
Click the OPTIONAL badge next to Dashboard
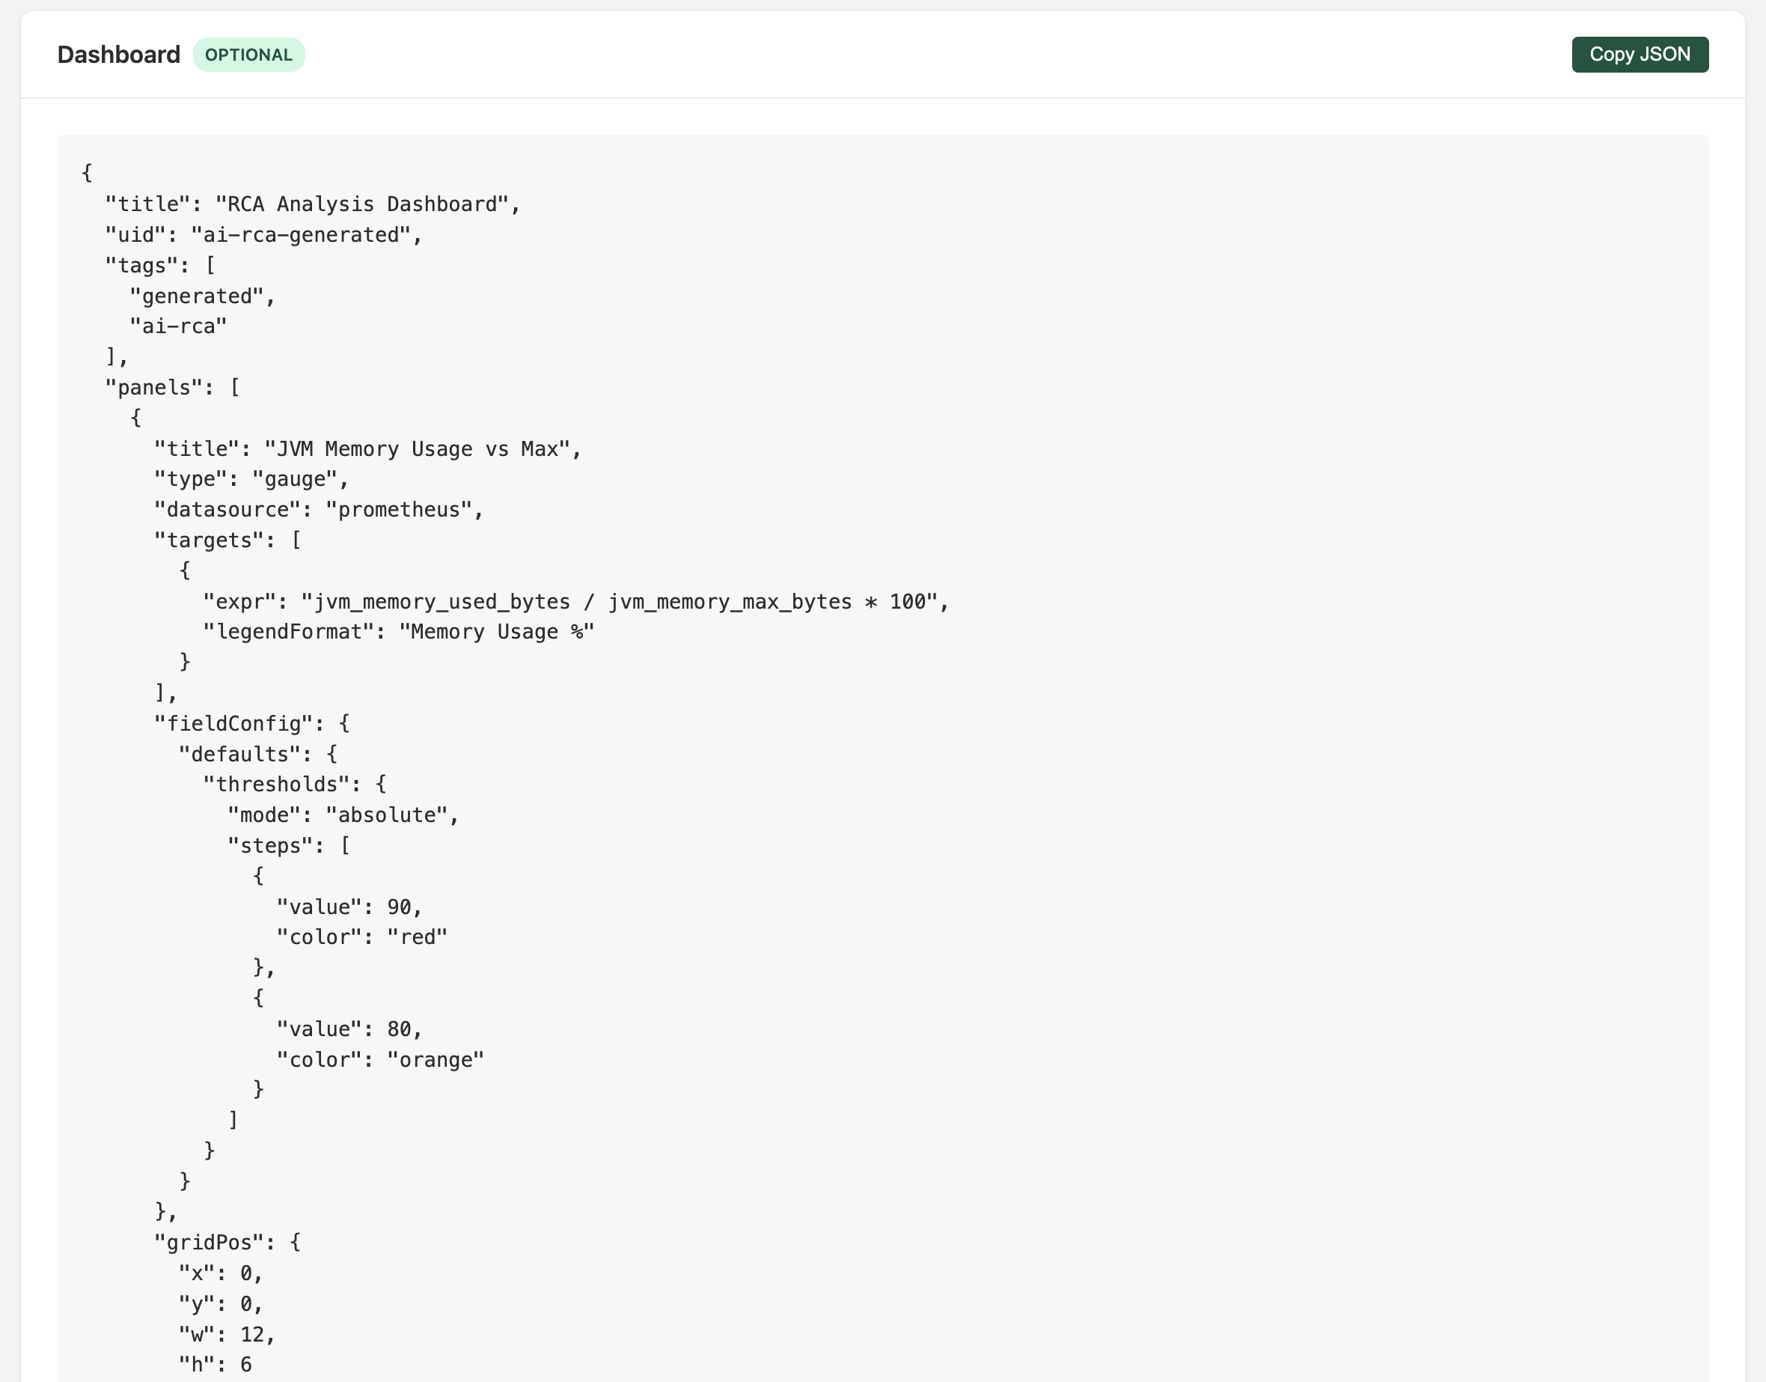coord(248,55)
